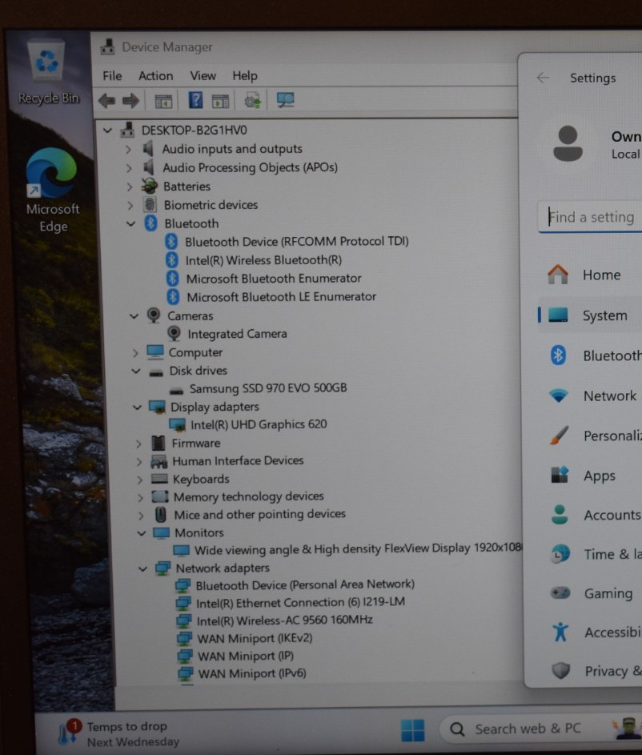
Task: Expand the Biometric devices category
Action: [x=130, y=206]
